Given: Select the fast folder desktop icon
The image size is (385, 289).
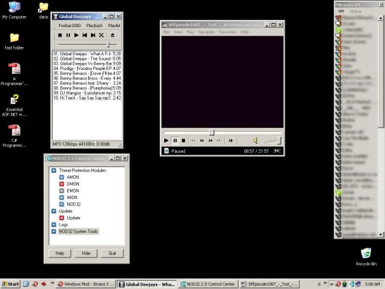Looking at the screenshot, I should click(x=14, y=41).
